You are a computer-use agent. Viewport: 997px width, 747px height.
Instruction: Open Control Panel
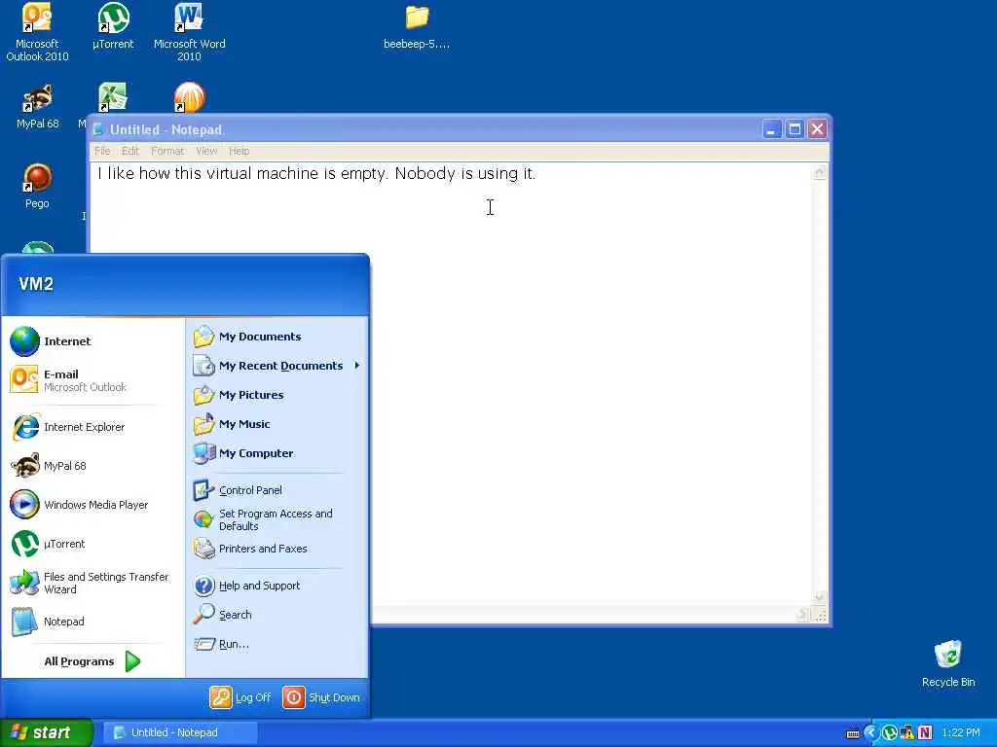[277, 490]
